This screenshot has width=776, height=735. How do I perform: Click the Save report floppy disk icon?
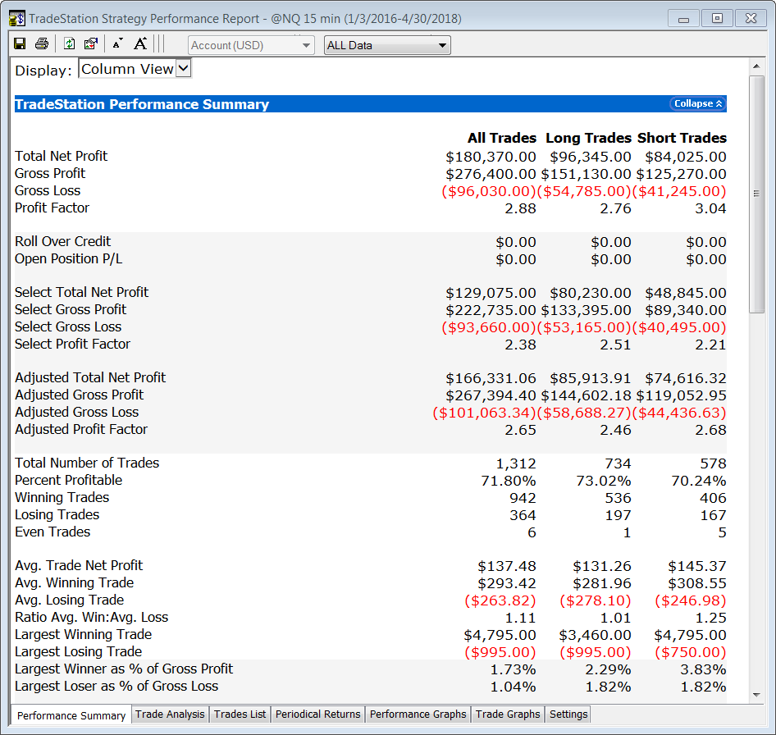[x=20, y=44]
